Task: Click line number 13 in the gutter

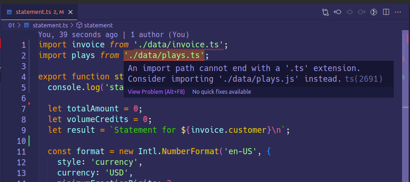Action: click(x=21, y=173)
